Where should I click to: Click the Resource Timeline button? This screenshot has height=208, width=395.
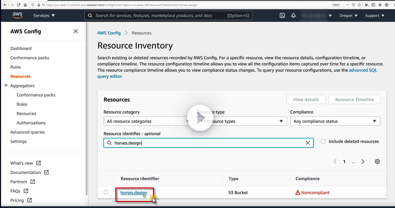(354, 100)
